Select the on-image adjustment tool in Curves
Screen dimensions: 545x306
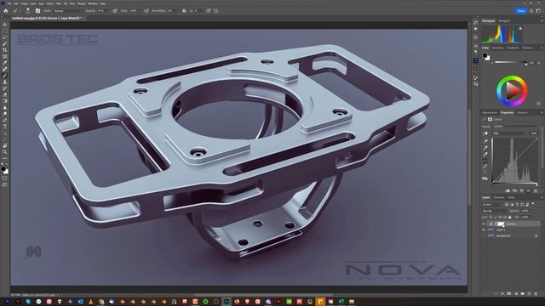(485, 133)
